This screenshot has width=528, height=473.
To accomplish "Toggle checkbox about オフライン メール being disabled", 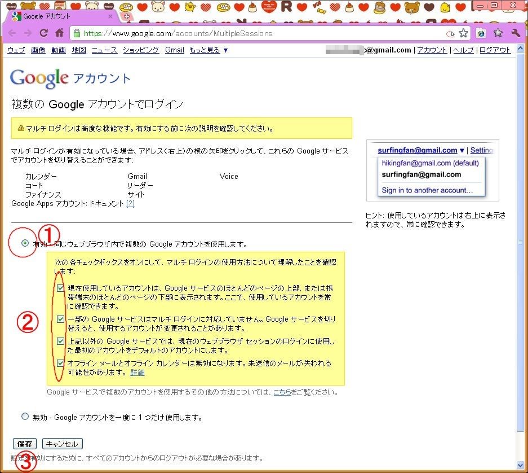I will point(60,363).
